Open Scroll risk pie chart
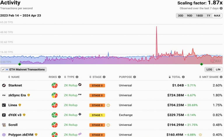224x137 pixels. point(55,125)
